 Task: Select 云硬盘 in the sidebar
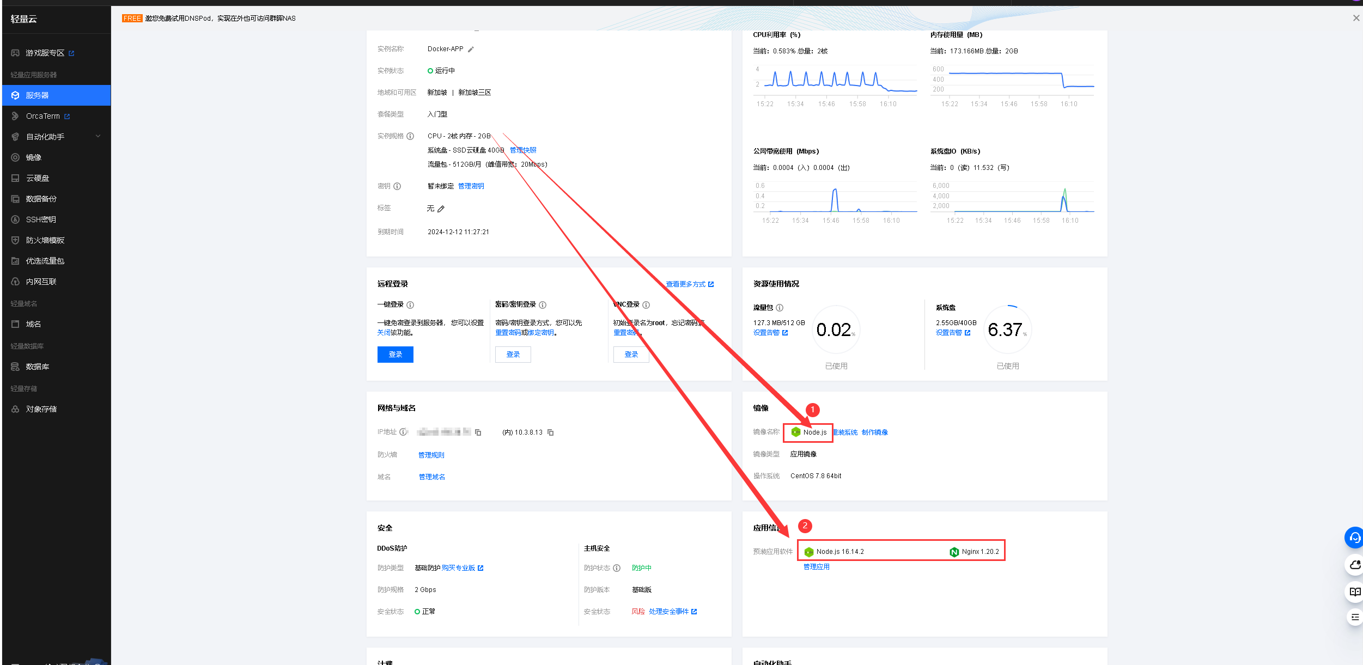(x=37, y=178)
